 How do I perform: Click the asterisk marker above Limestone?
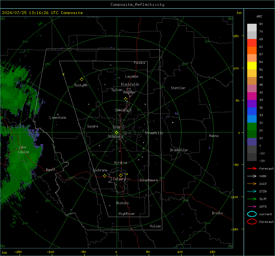[58, 115]
